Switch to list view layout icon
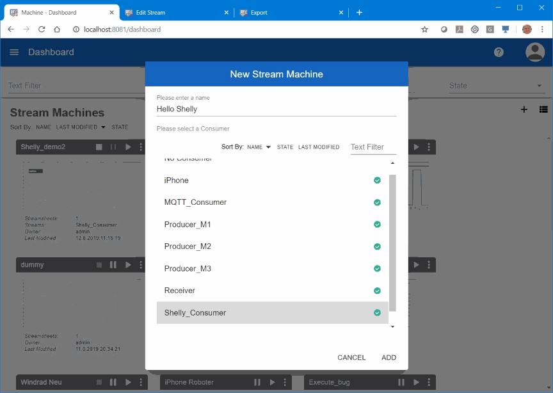 coord(543,109)
